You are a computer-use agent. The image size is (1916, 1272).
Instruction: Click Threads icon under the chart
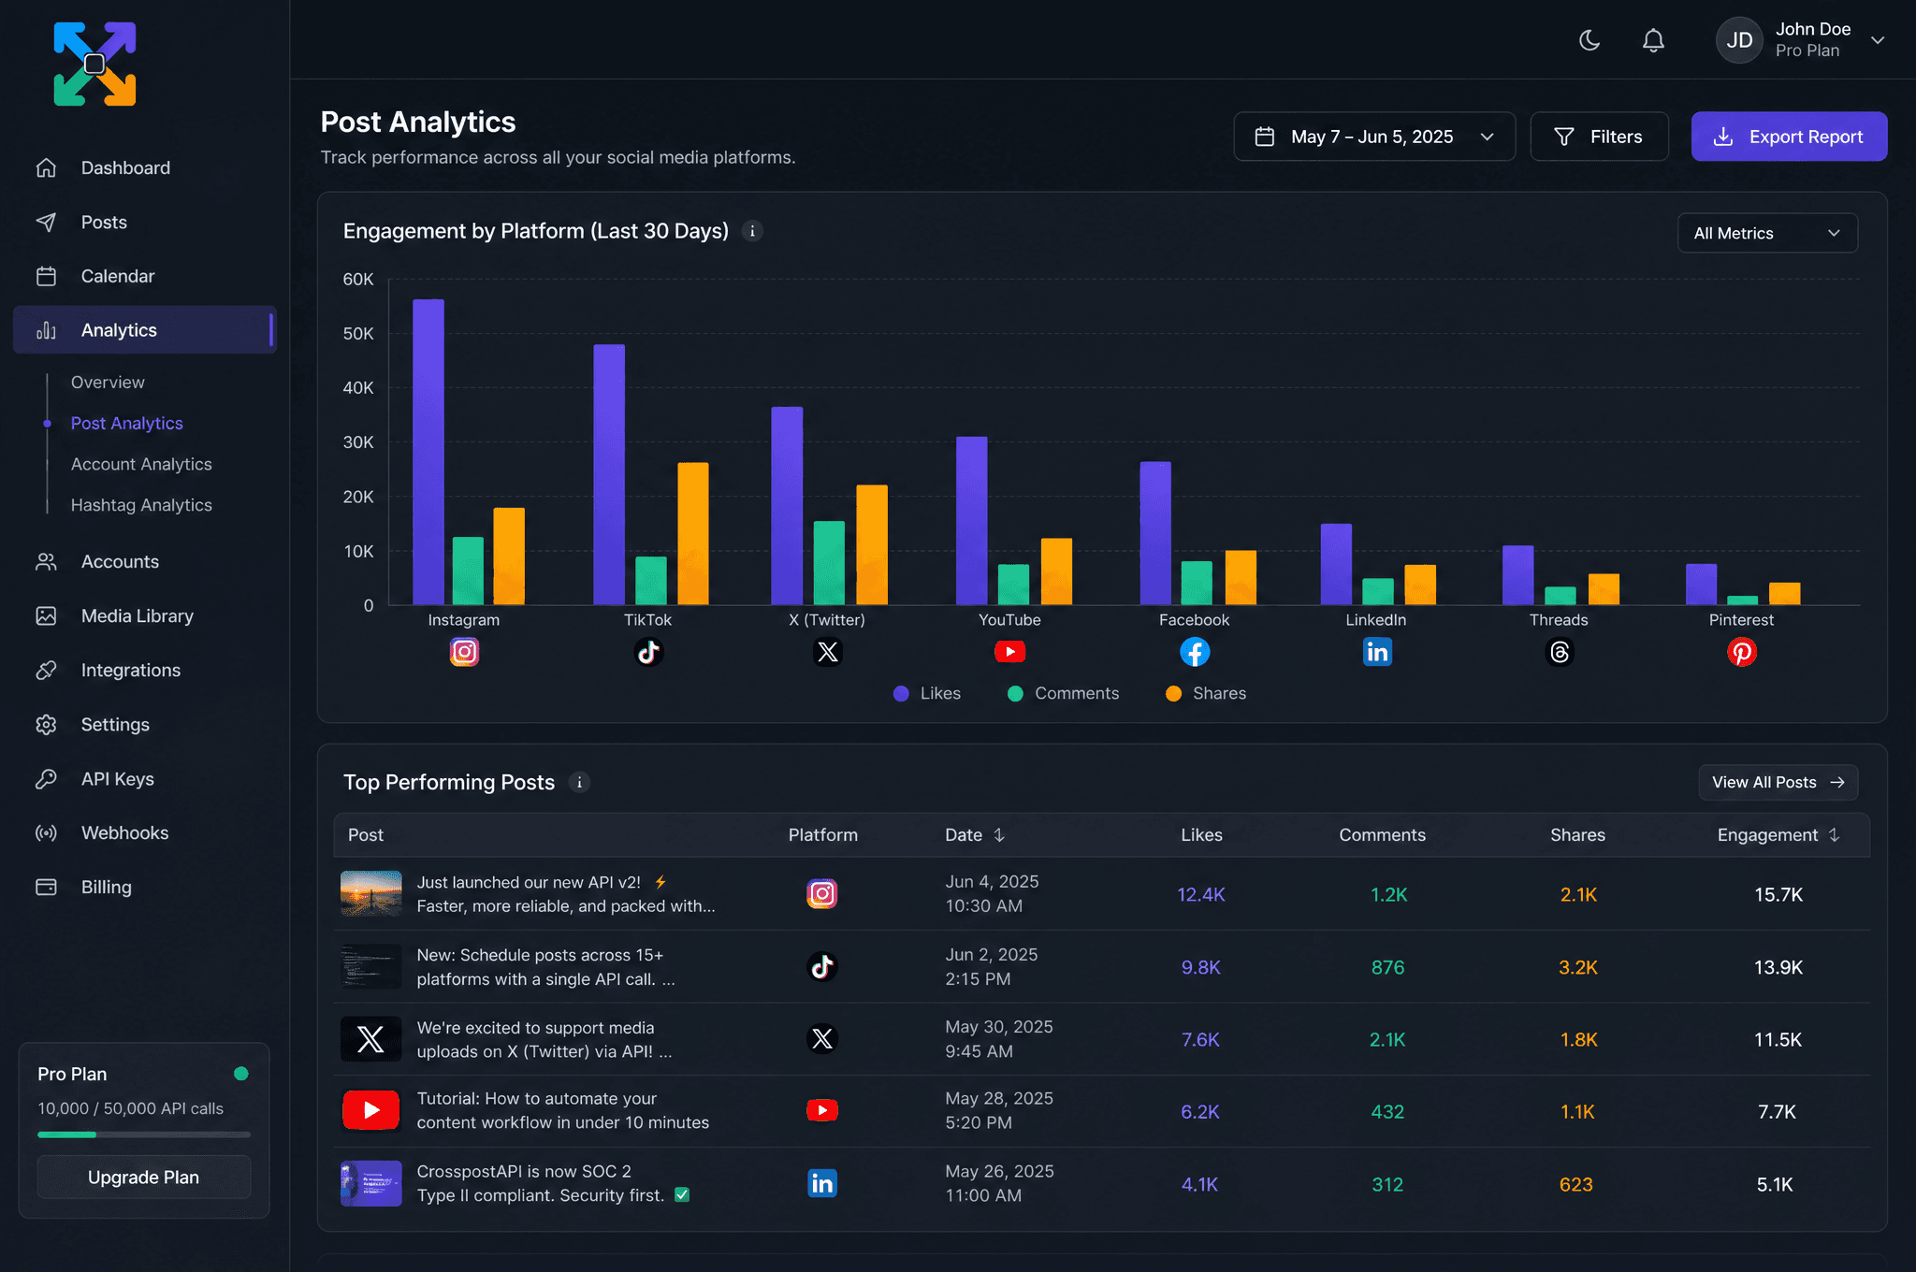(1560, 652)
